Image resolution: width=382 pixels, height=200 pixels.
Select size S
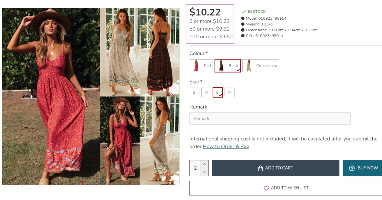[194, 92]
